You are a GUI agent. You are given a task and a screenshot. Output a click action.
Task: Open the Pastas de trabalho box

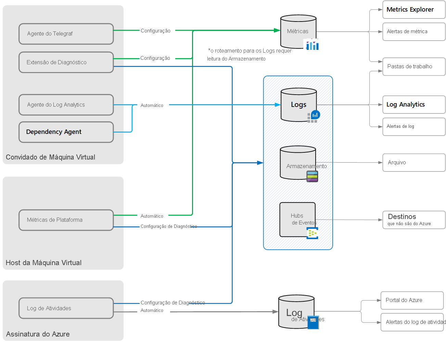pos(414,67)
